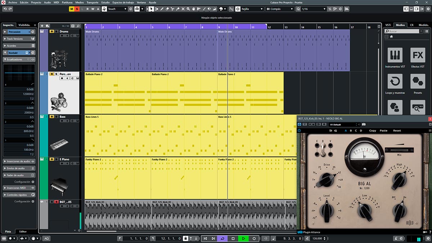Go to the next marker in the transport bar
Screen dimensions: 432x243
tap(213, 238)
